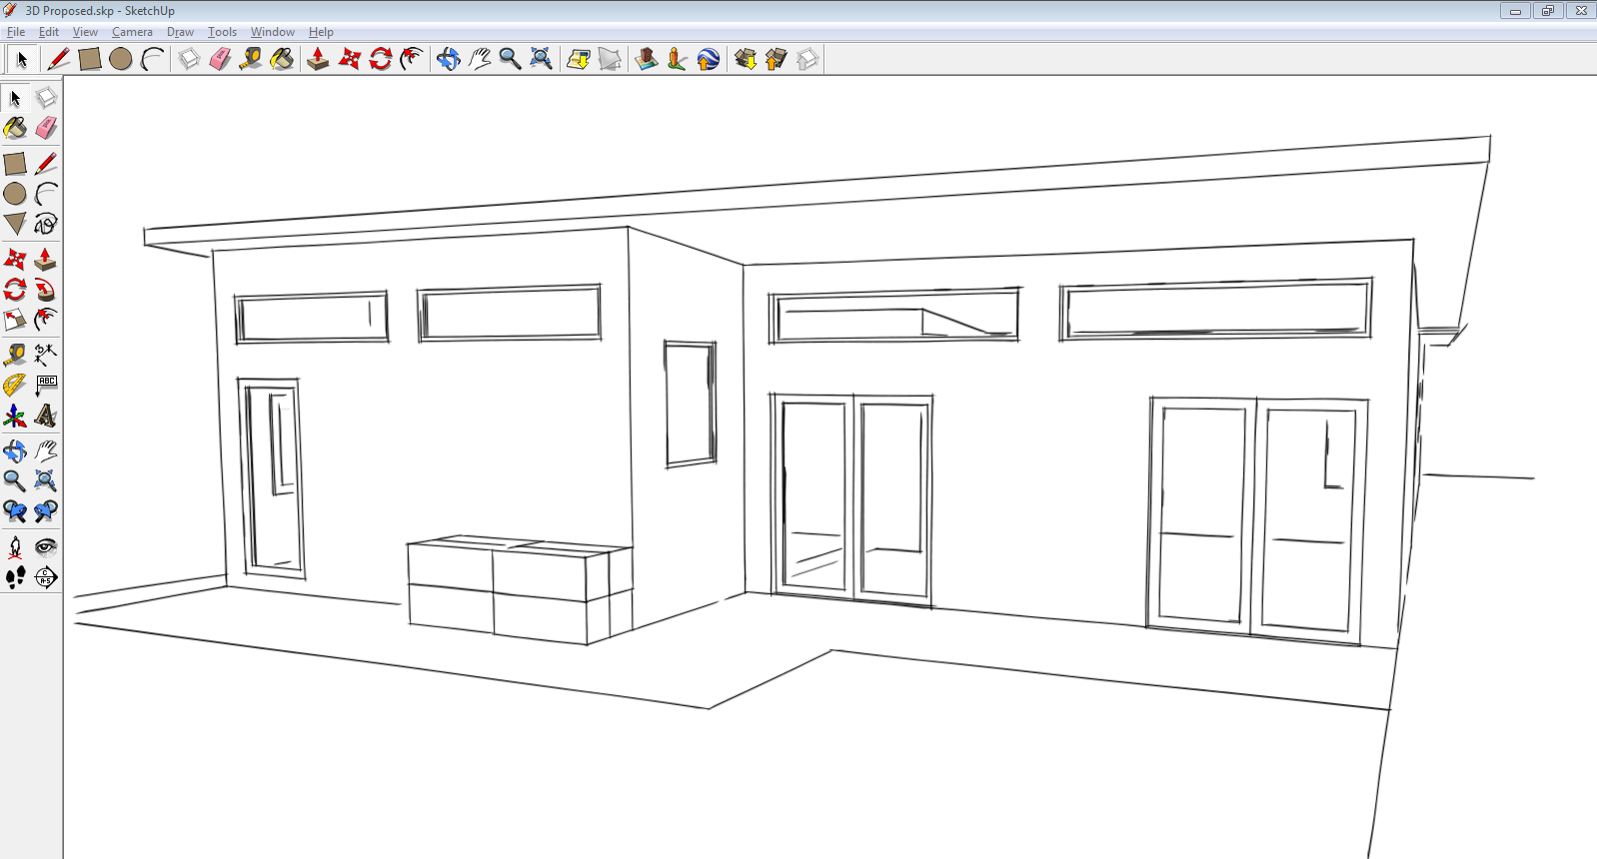Pick the Offset tool in the left palette

pyautogui.click(x=46, y=320)
